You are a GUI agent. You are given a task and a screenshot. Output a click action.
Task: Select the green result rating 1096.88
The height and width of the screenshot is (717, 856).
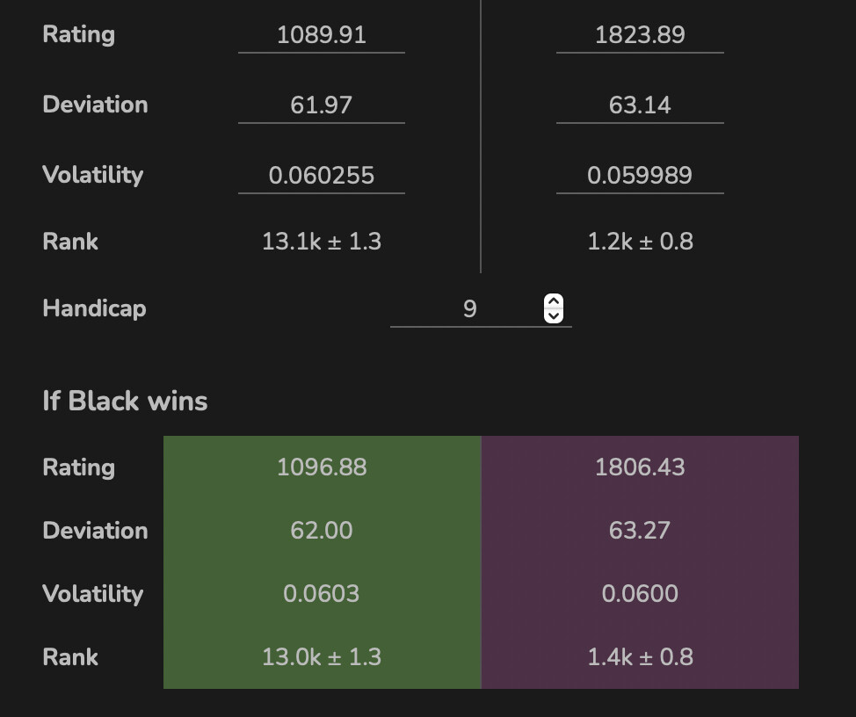(322, 467)
